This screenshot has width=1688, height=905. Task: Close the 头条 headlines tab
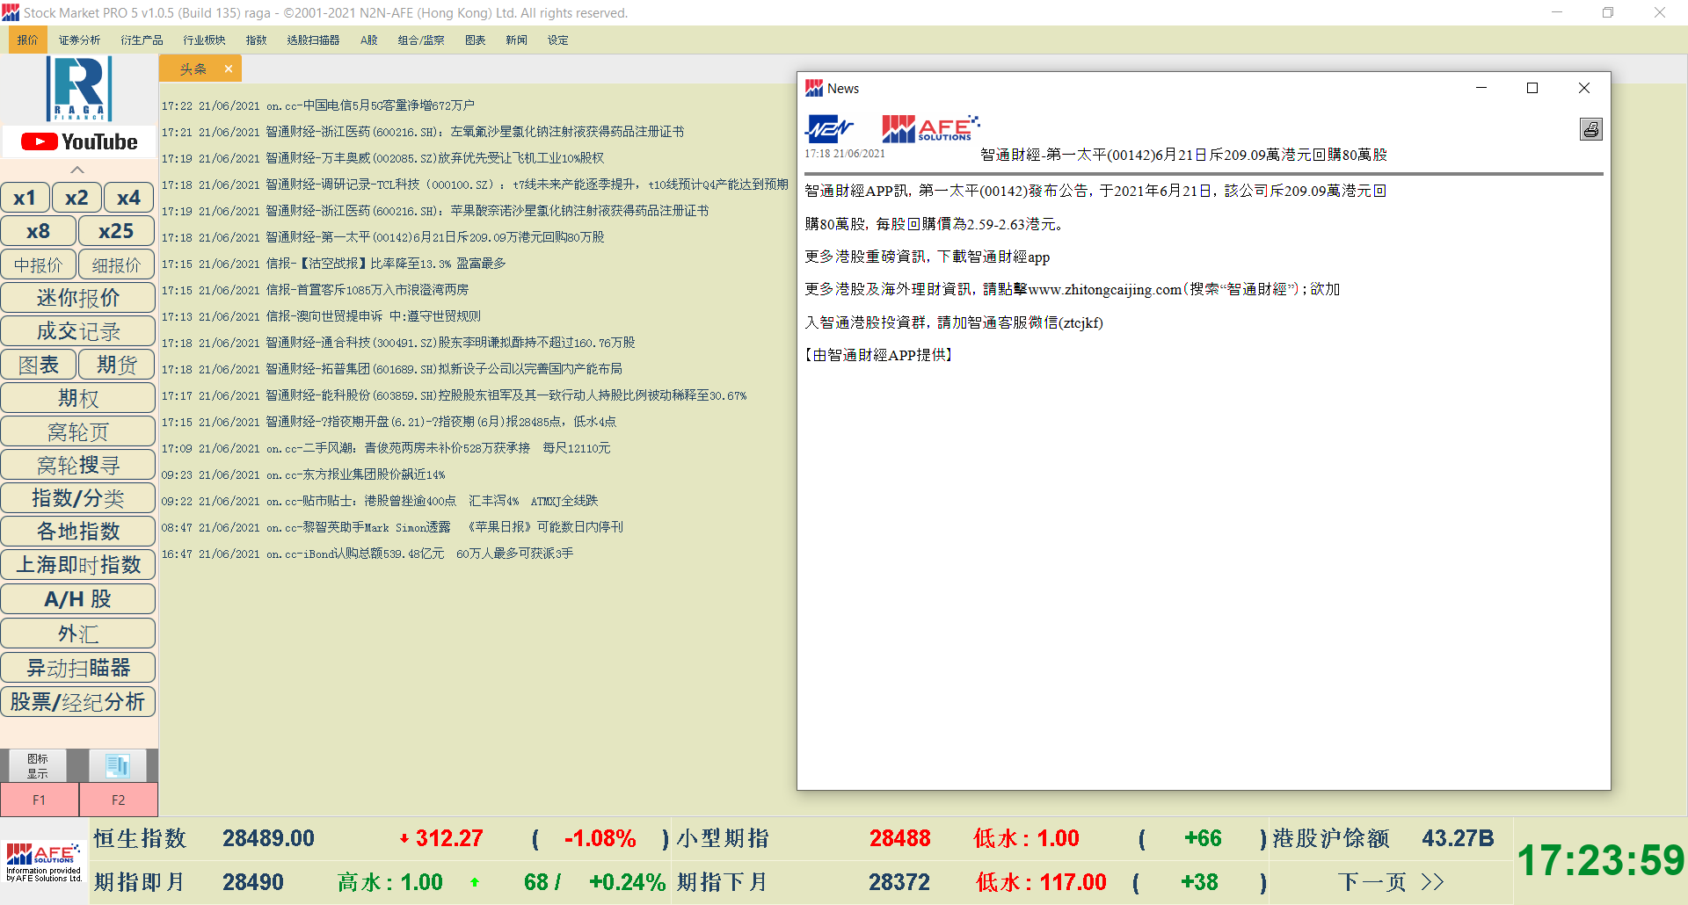(229, 69)
